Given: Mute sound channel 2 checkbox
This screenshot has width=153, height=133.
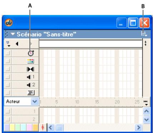Looking at the screenshot, I should [8, 85].
